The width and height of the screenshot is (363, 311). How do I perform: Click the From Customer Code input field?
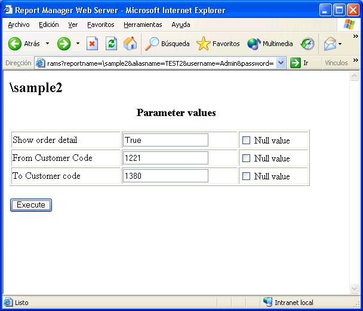pyautogui.click(x=165, y=158)
